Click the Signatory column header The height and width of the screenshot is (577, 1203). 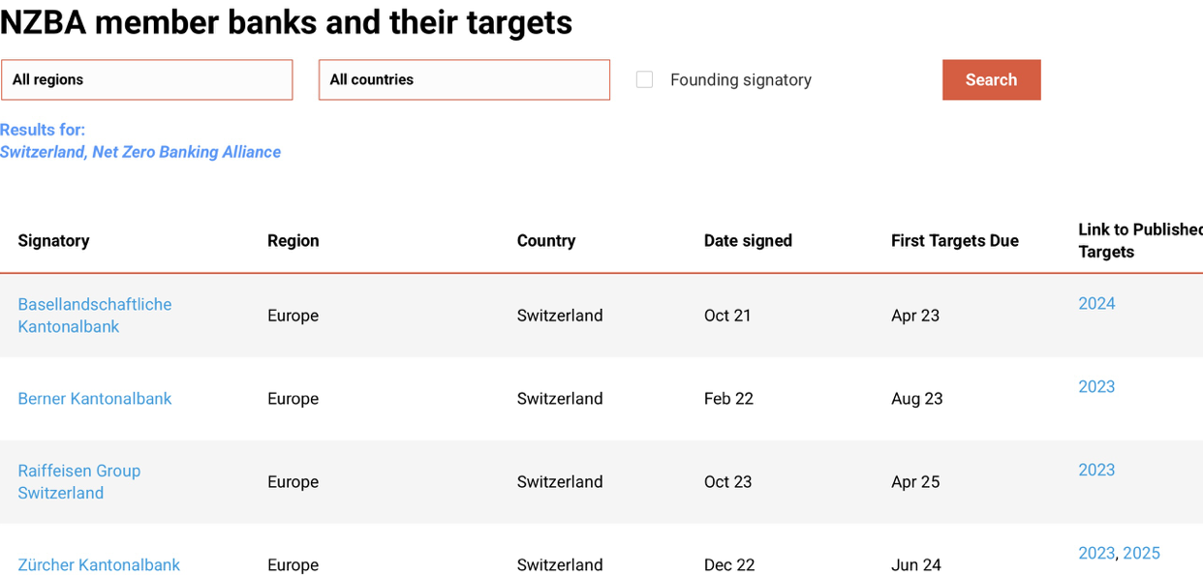coord(53,241)
